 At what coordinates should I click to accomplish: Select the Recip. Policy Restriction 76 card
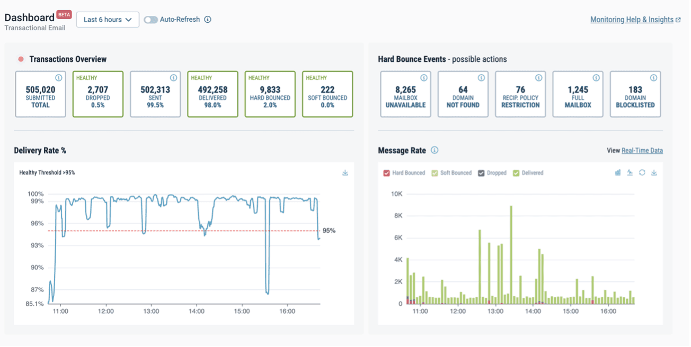coord(520,94)
